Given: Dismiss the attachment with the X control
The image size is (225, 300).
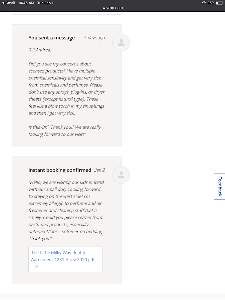Looking at the screenshot, I should coord(36,266).
